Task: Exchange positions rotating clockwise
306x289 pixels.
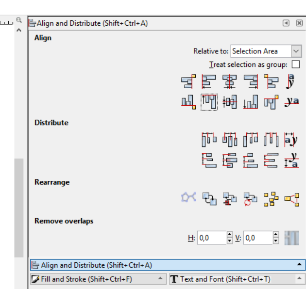Action: point(251,199)
